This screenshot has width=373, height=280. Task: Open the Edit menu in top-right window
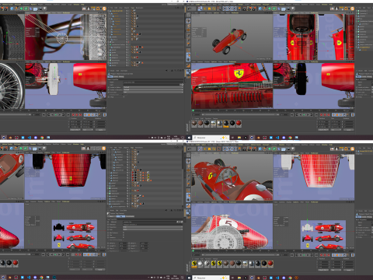(x=193, y=5)
